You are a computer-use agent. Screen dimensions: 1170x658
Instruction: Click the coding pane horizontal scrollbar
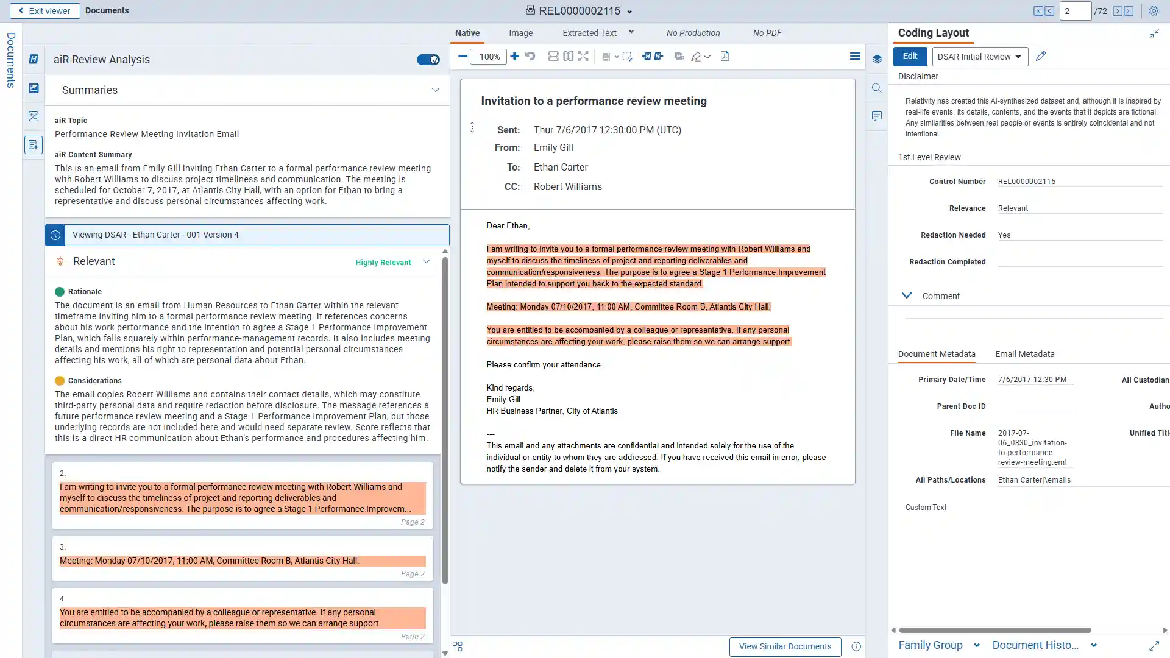pyautogui.click(x=995, y=630)
